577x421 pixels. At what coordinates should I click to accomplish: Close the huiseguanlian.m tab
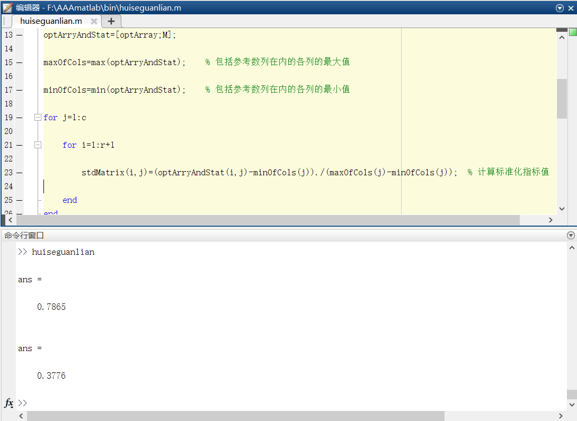94,21
